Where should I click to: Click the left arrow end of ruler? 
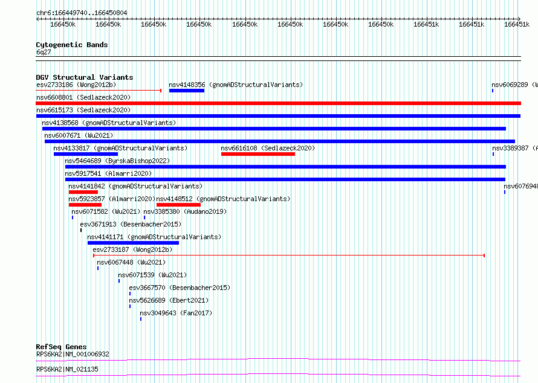[37, 19]
